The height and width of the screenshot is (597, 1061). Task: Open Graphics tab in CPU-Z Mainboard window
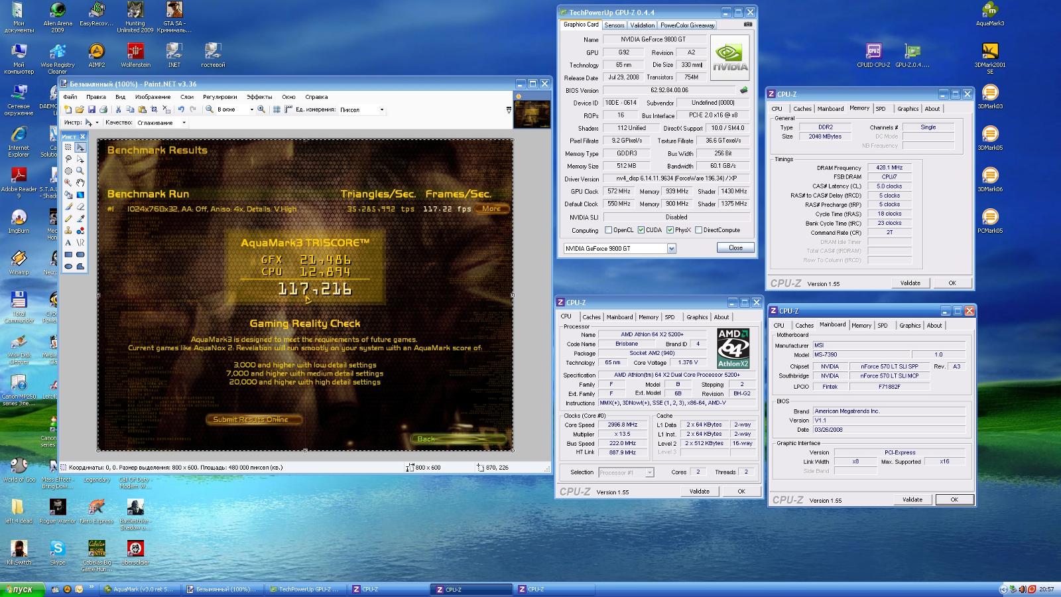click(910, 326)
